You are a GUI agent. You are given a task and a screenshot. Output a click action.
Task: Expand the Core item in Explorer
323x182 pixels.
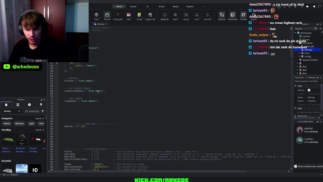point(300,53)
